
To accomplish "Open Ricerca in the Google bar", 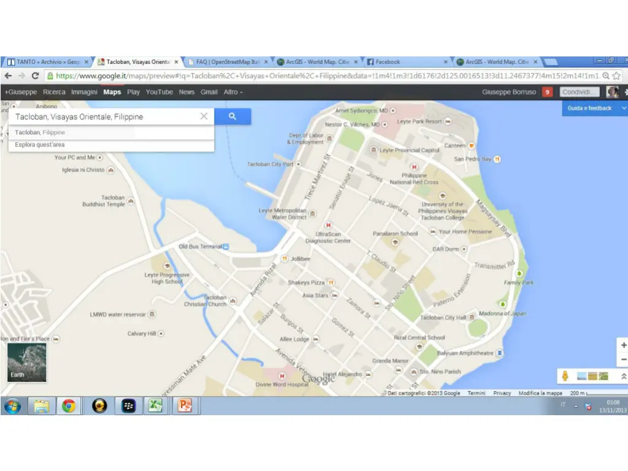I will tap(54, 92).
